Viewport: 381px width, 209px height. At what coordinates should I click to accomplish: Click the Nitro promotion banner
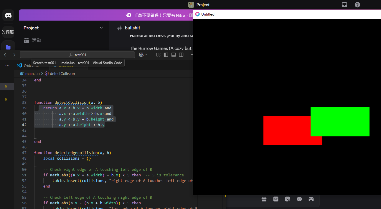[x=159, y=15]
